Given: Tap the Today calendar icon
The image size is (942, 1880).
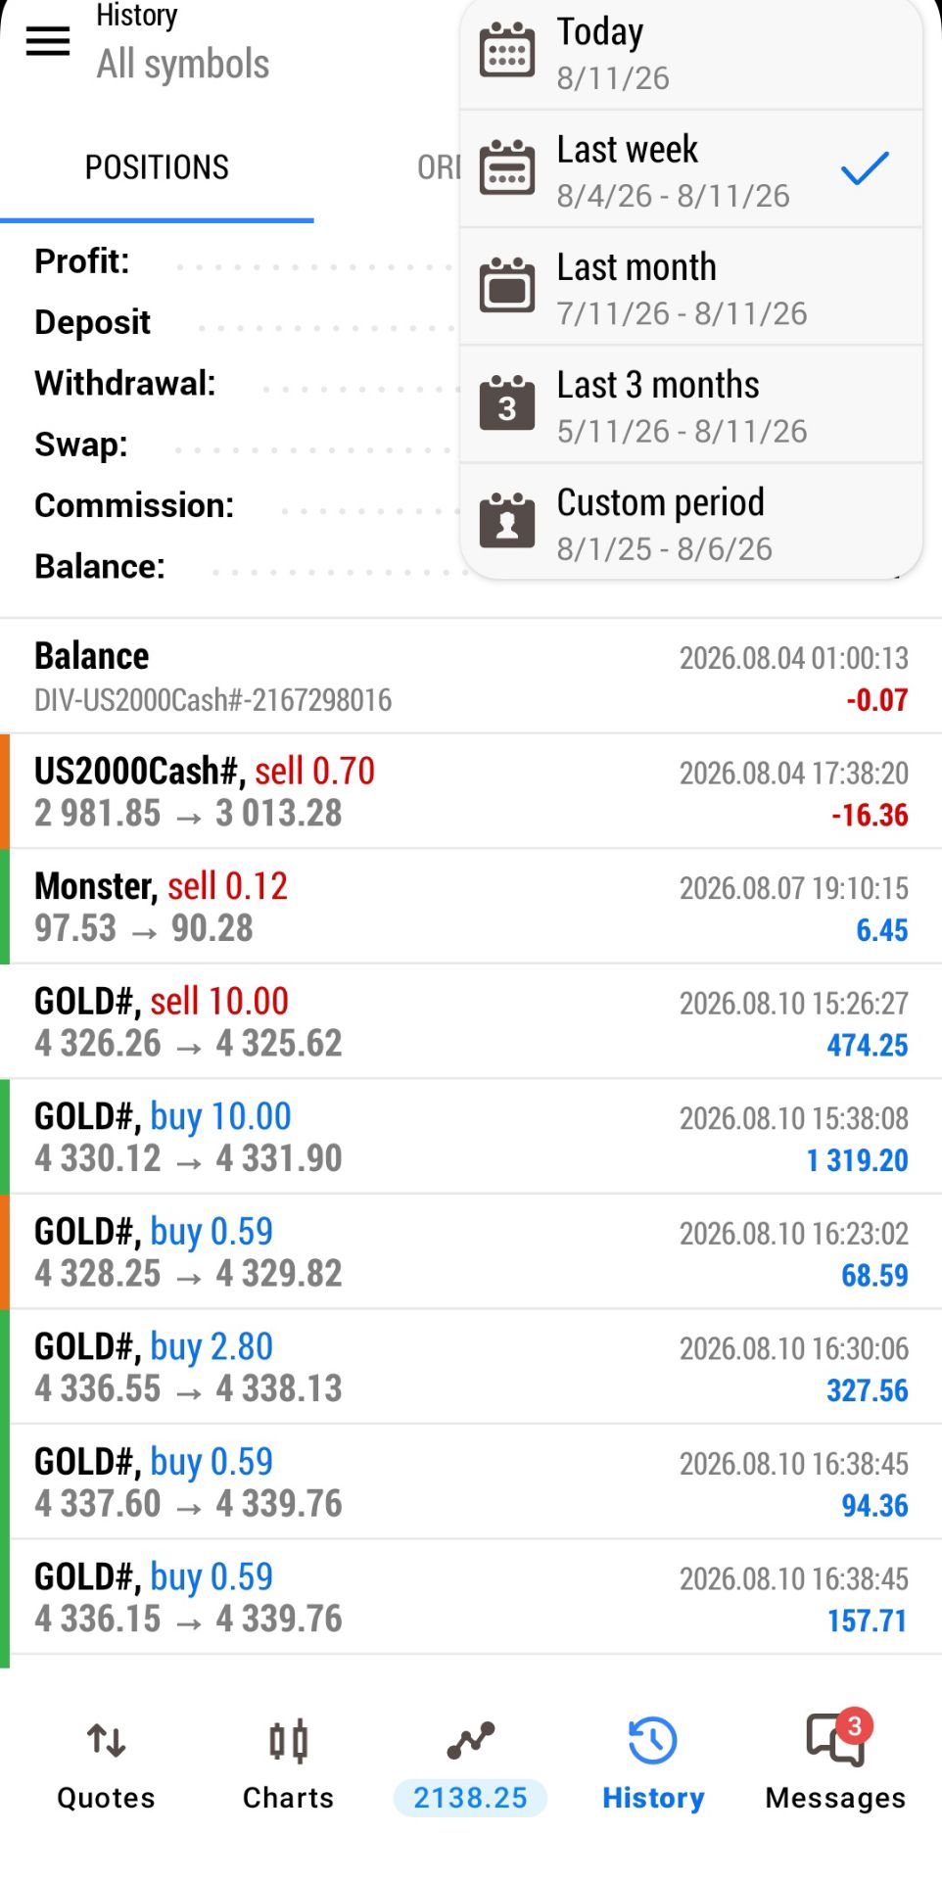Looking at the screenshot, I should (507, 50).
